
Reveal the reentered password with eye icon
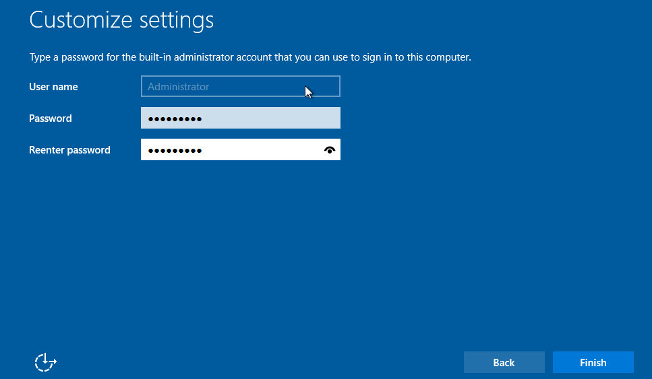[330, 150]
